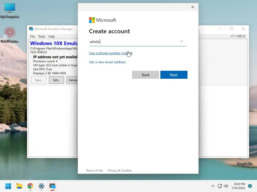Viewport: 257px width, 192px height.
Task: Minimize the Emulator Manager window
Action: pos(220,29)
